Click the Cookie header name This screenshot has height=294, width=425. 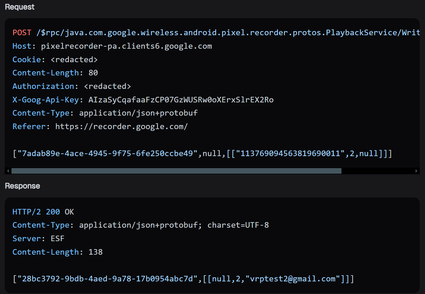click(x=26, y=60)
